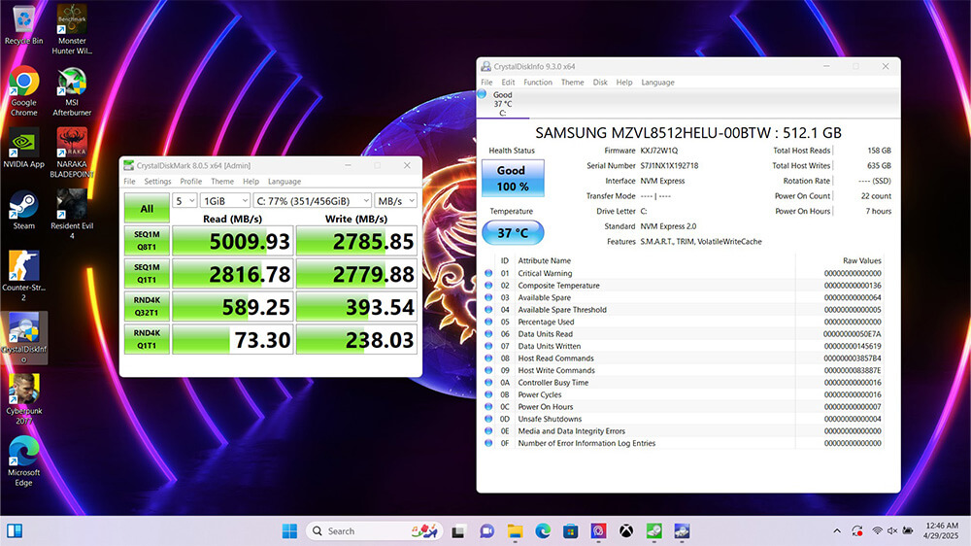This screenshot has height=546, width=971.
Task: Open Wi-Fi network tray icon
Action: point(877,531)
